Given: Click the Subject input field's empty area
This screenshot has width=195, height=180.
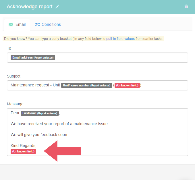Looking at the screenshot, I should pyautogui.click(x=164, y=85).
